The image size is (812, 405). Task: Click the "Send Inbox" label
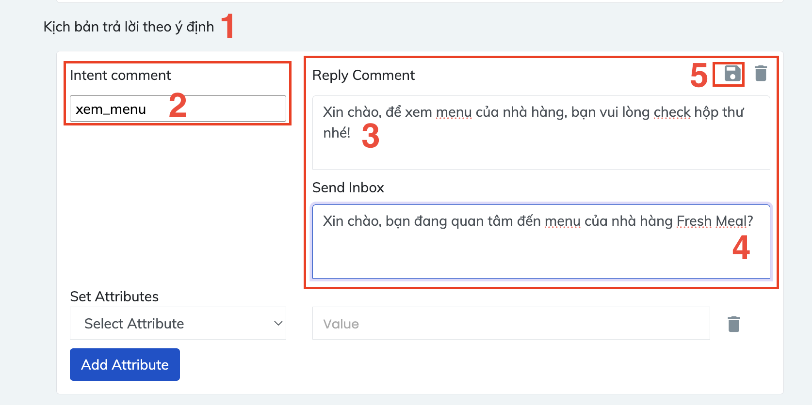click(348, 187)
